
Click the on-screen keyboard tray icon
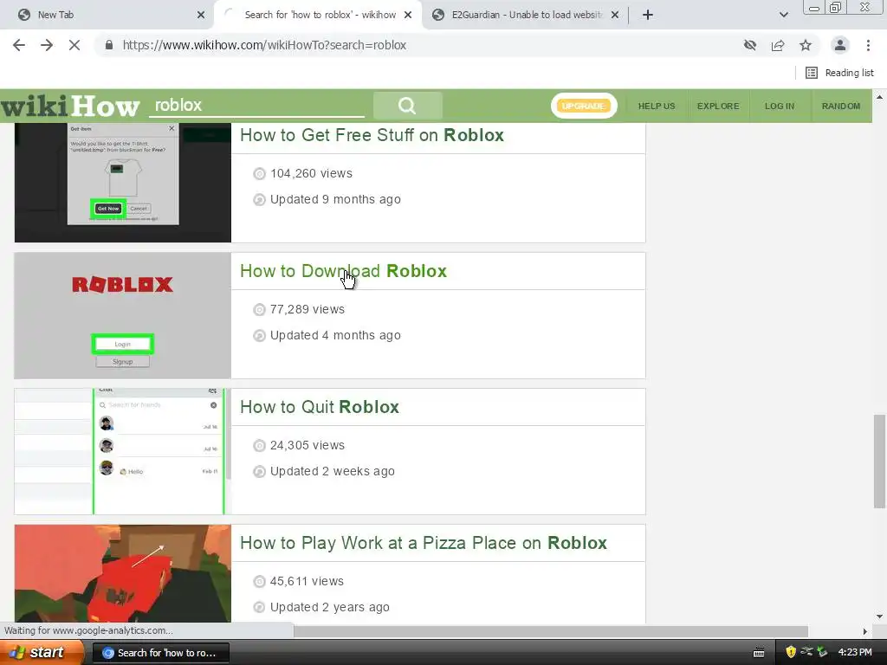point(759,653)
